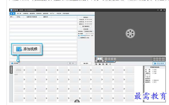
Task: Set playback speed to 1/2X
Action: (x=97, y=59)
